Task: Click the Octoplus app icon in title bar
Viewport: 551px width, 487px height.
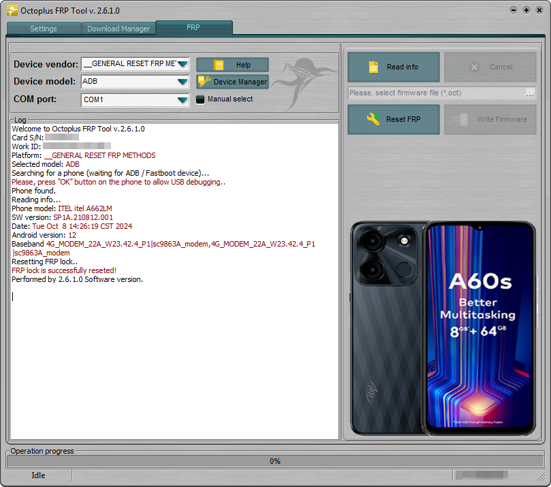Action: (x=12, y=10)
